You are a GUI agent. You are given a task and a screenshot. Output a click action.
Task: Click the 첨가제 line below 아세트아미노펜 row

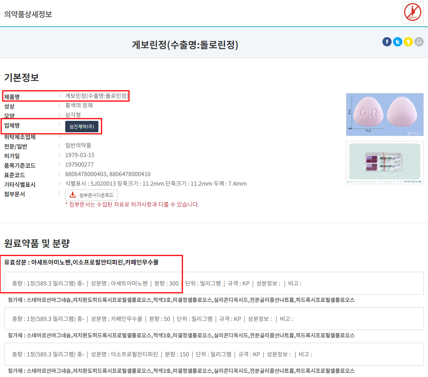[x=181, y=300]
